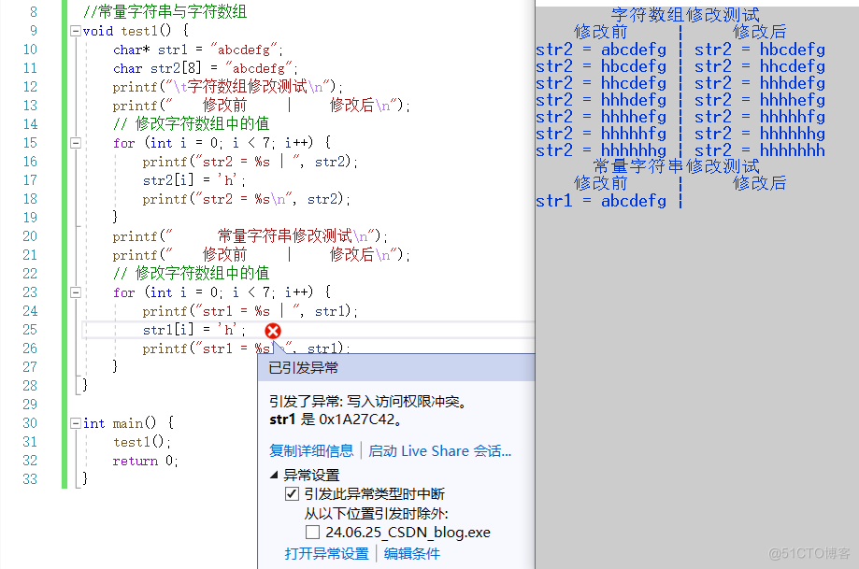Click the 编辑条件 link
Image resolution: width=859 pixels, height=569 pixels.
click(412, 554)
